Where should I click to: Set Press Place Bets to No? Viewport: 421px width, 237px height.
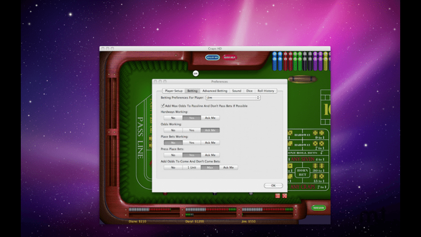[173, 155]
